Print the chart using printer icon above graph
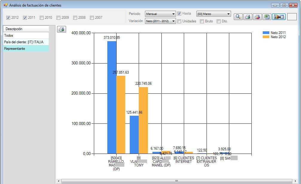The width and height of the screenshot is (301, 184). pyautogui.click(x=61, y=29)
